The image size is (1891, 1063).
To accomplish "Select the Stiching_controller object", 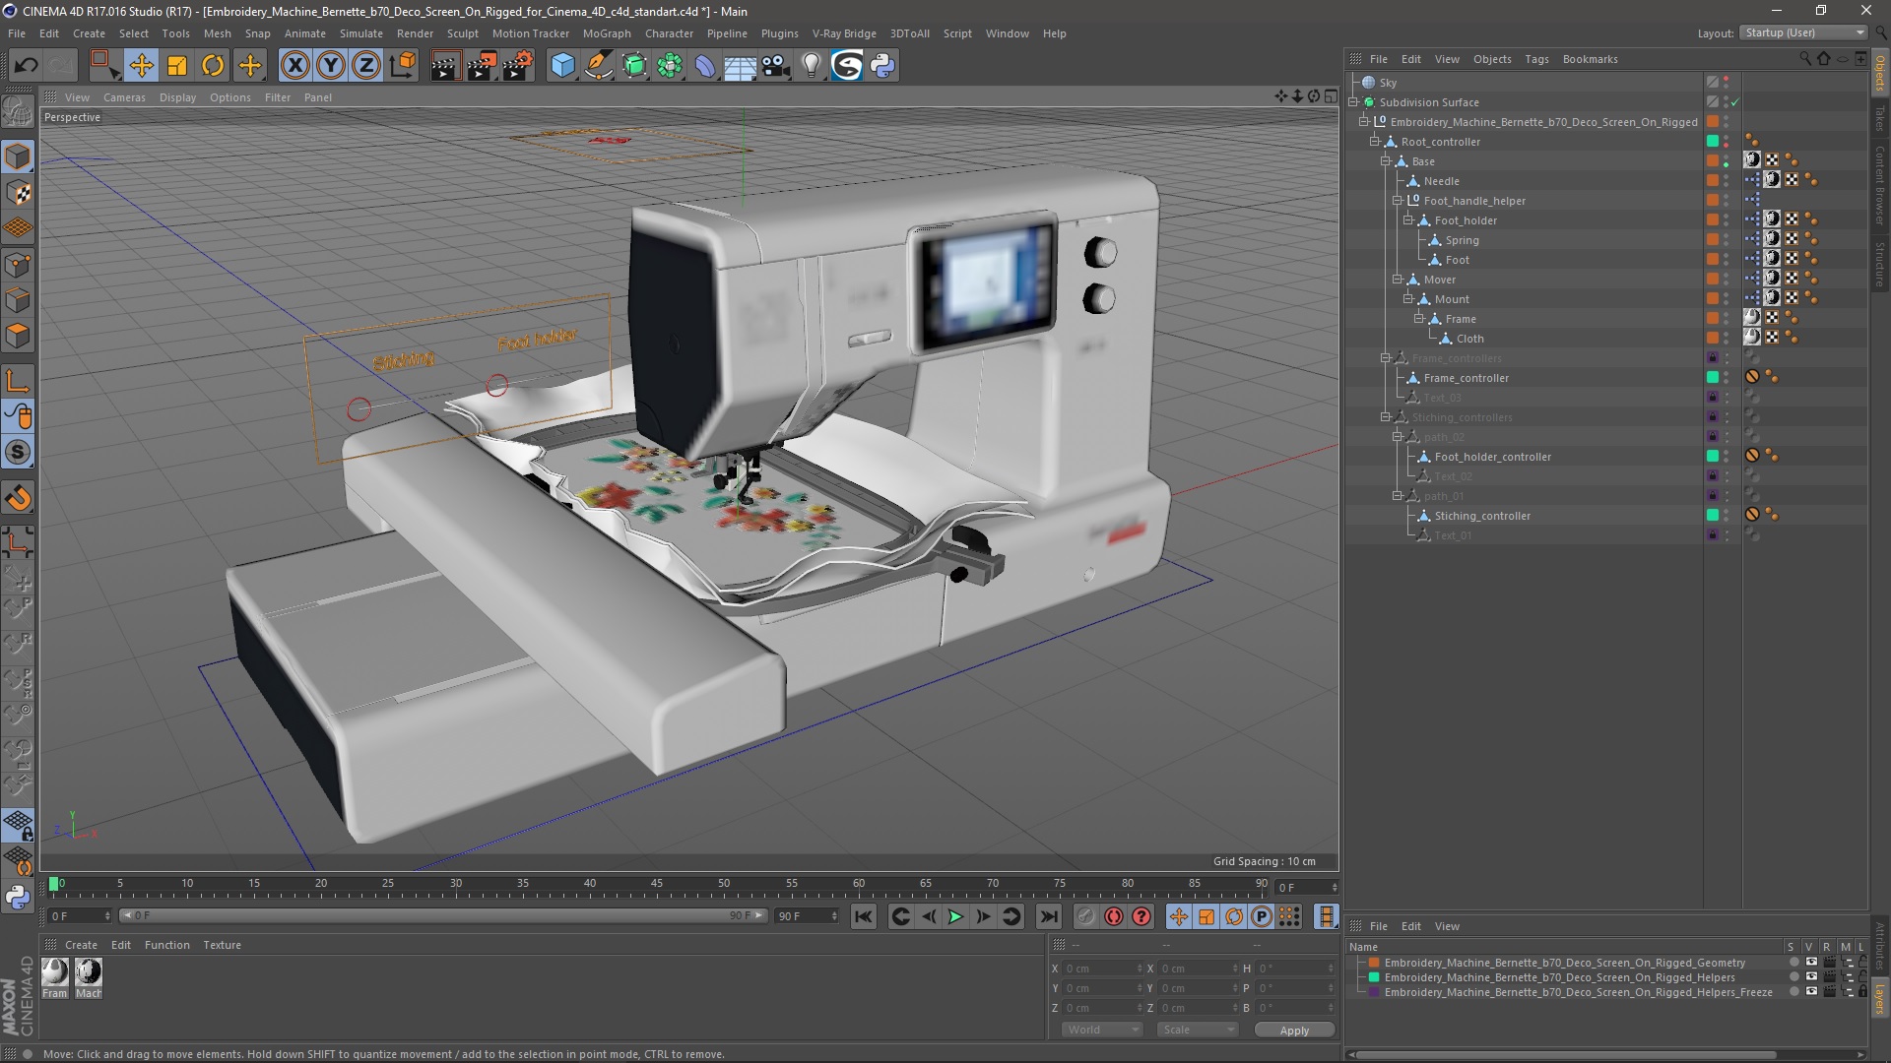I will tap(1482, 516).
